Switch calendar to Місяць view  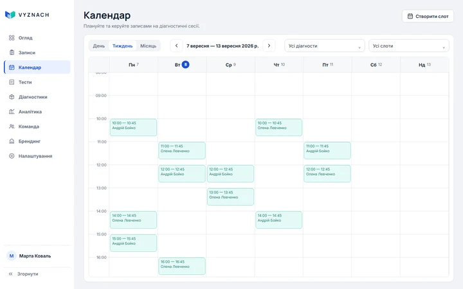pos(149,46)
